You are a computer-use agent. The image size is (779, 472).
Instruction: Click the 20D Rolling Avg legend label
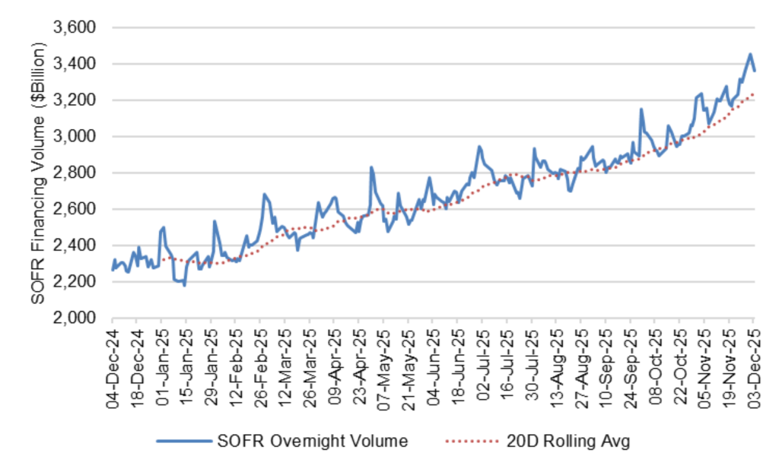[567, 442]
